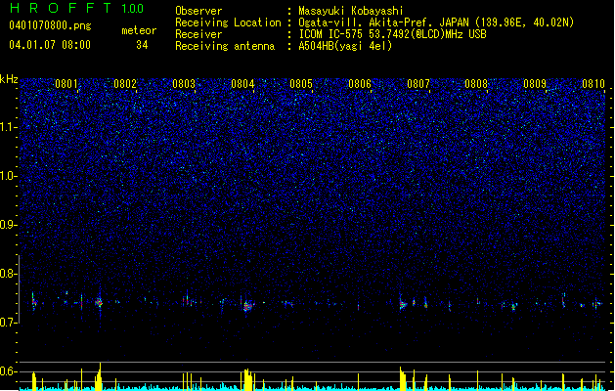
Task: Select the filename 0401070800.png
Action: point(50,25)
